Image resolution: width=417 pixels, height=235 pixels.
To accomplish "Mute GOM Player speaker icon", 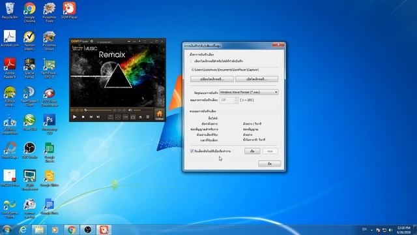I will (130, 110).
